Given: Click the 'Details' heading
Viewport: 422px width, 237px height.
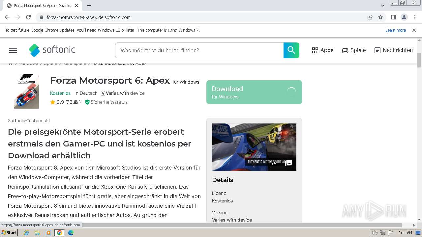Looking at the screenshot, I should coord(223,180).
